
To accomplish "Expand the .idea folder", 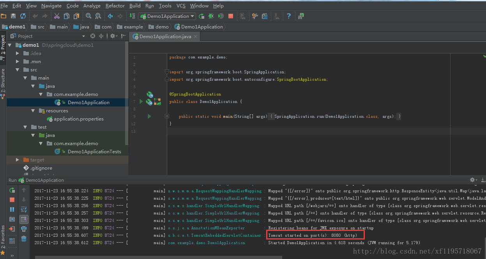I will pyautogui.click(x=18, y=53).
